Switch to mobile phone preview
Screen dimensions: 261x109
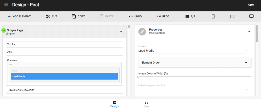[213, 17]
